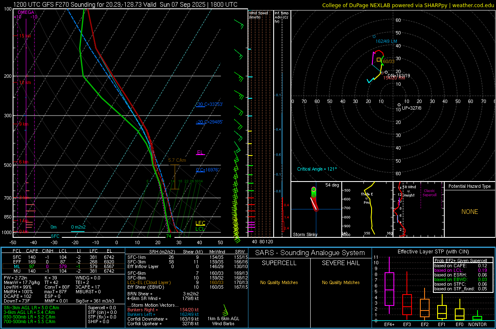The image size is (496, 329).
Task: Click the green circle in the Storm Slinky plot
Action: pyautogui.click(x=314, y=190)
